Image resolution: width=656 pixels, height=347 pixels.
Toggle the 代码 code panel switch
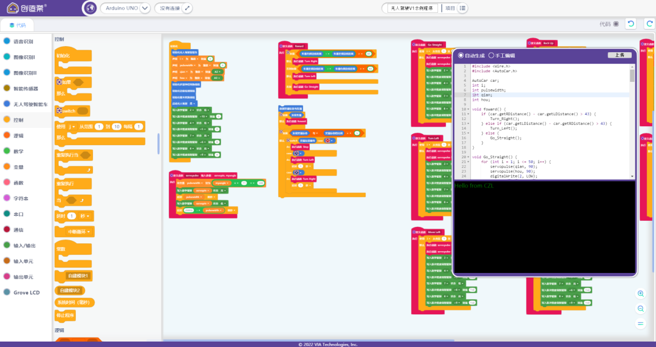click(x=616, y=24)
